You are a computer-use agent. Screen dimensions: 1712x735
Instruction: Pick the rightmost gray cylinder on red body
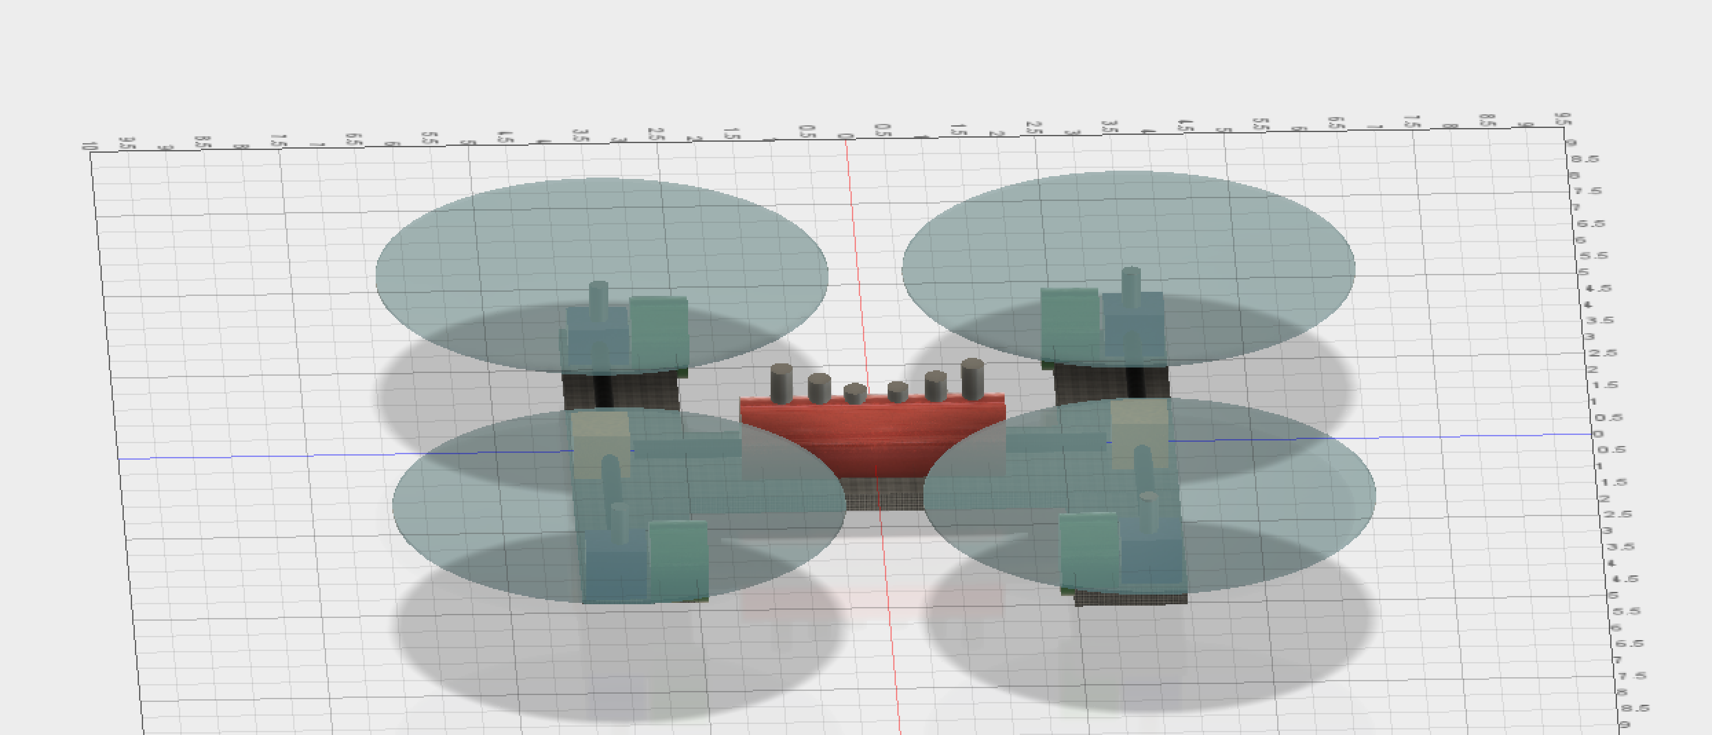pyautogui.click(x=972, y=379)
